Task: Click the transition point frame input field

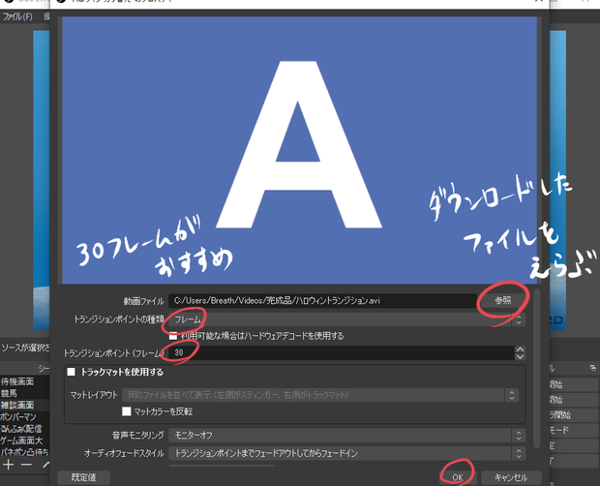Action: tap(342, 352)
